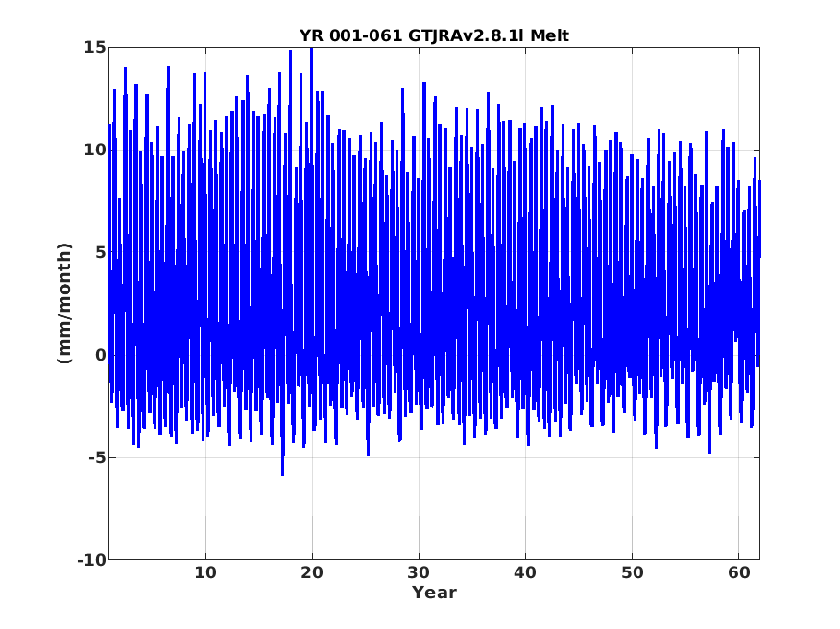840x629 pixels.
Task: Select the y-axis tick label '-10'
Action: click(91, 560)
